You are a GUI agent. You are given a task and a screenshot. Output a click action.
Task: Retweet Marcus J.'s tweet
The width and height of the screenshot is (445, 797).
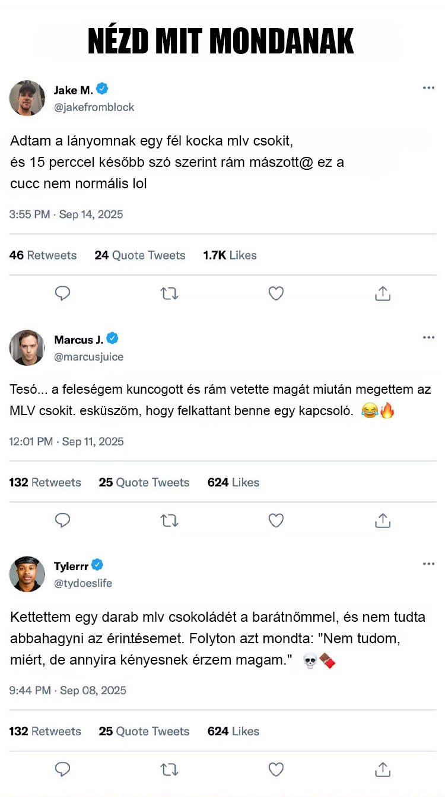point(170,521)
